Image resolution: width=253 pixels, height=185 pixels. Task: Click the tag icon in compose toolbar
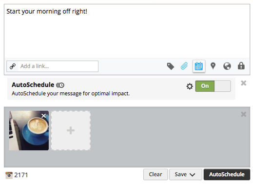tap(171, 66)
